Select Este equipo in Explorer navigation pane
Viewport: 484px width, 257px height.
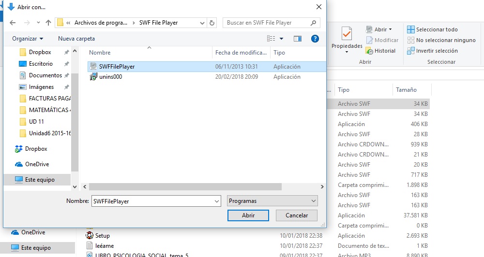pyautogui.click(x=31, y=248)
